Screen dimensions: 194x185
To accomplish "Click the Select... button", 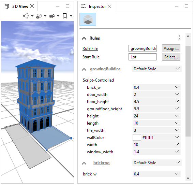I will click(x=171, y=57).
